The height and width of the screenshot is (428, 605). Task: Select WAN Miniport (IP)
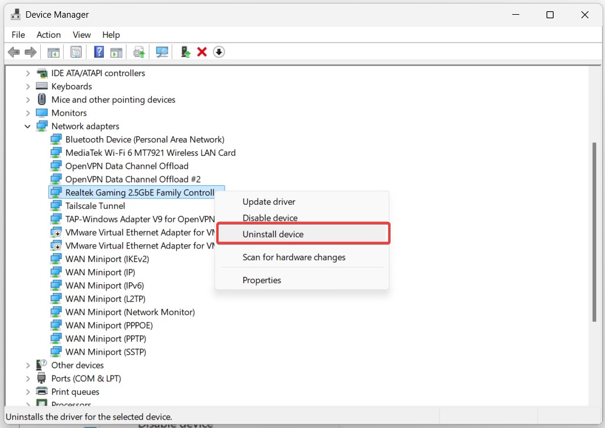coord(100,272)
